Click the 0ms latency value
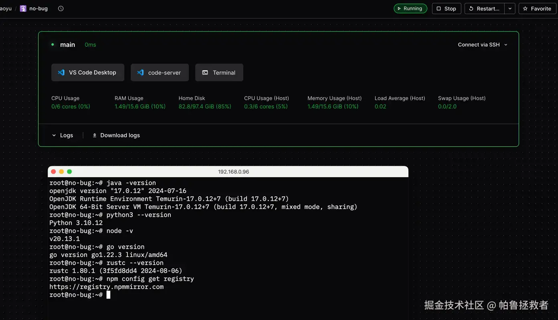 [90, 45]
